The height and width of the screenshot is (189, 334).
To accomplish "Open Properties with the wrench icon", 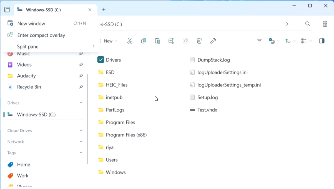I will click(x=213, y=41).
